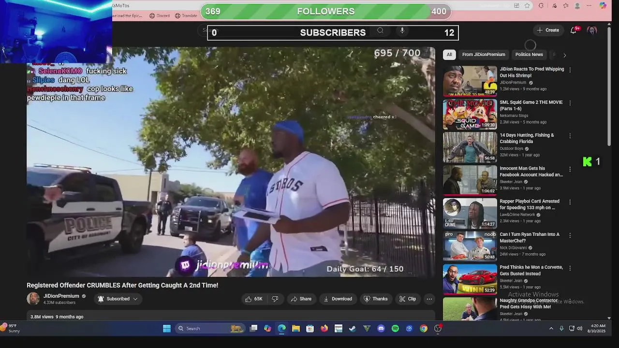Open more actions ellipsis beside Clip
This screenshot has width=619, height=348.
click(x=429, y=299)
